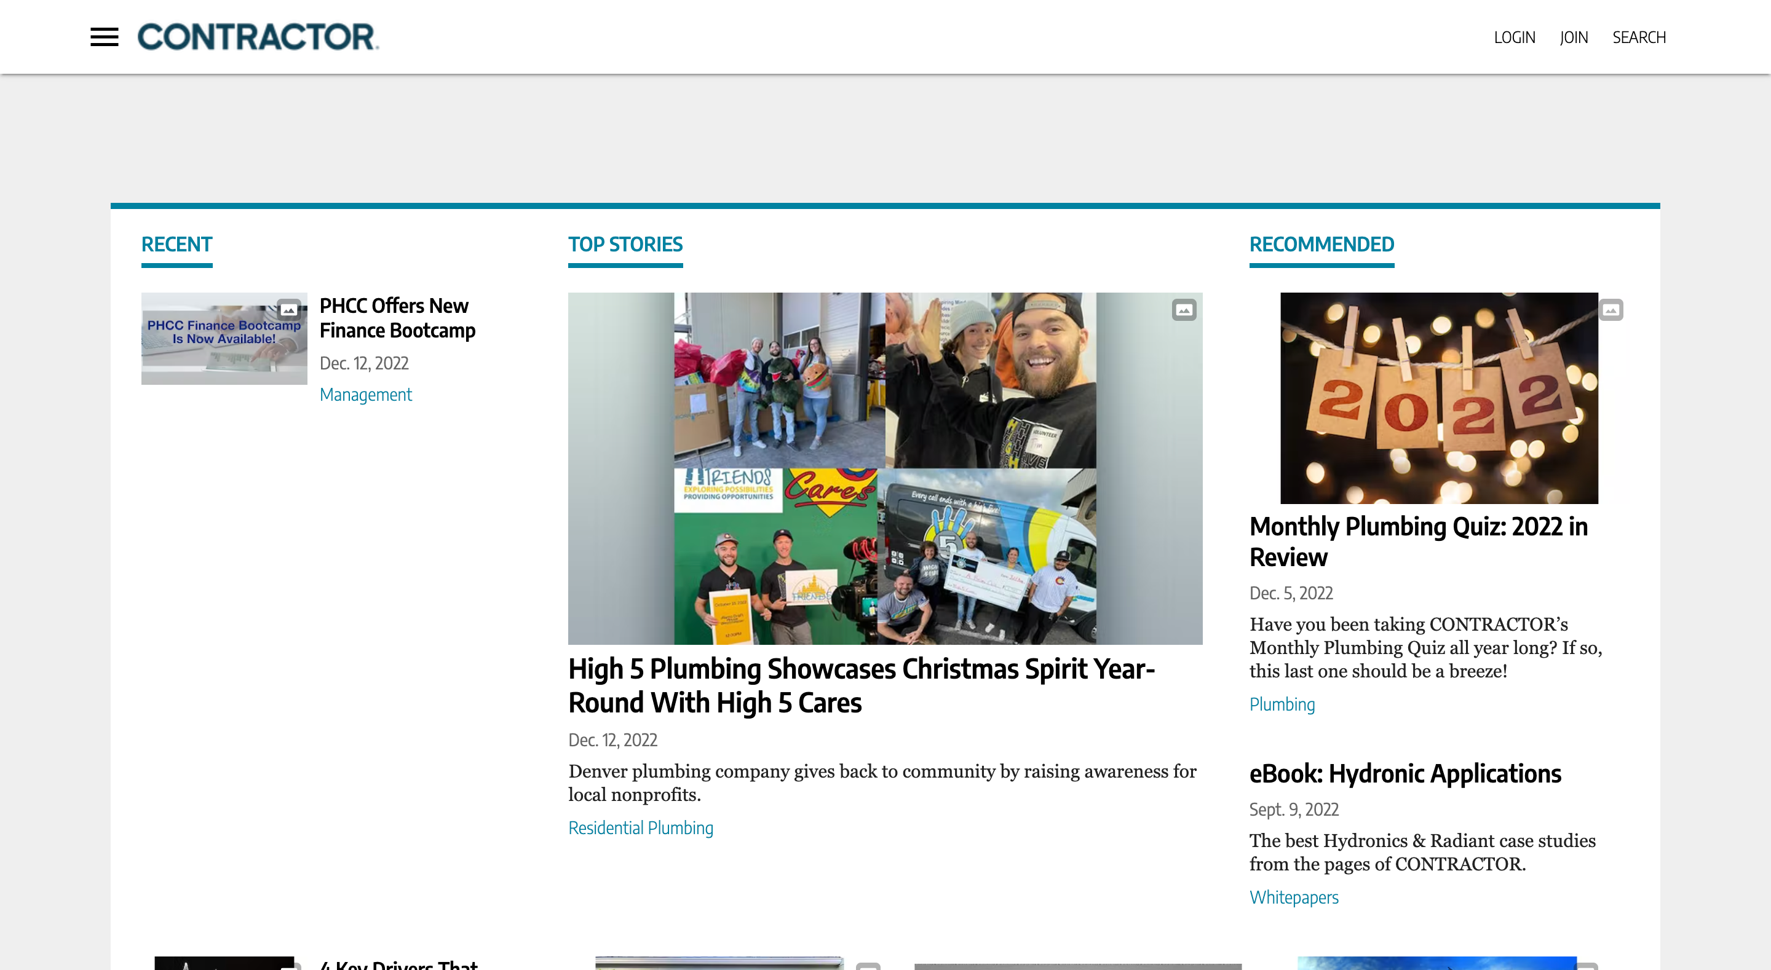1771x970 pixels.
Task: Open SEARCH from the top bar
Action: (x=1639, y=37)
